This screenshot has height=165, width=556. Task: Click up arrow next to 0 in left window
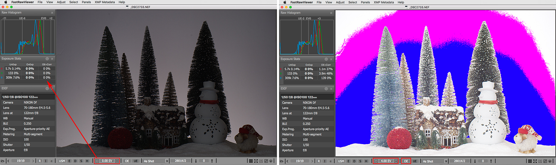coord(212,161)
